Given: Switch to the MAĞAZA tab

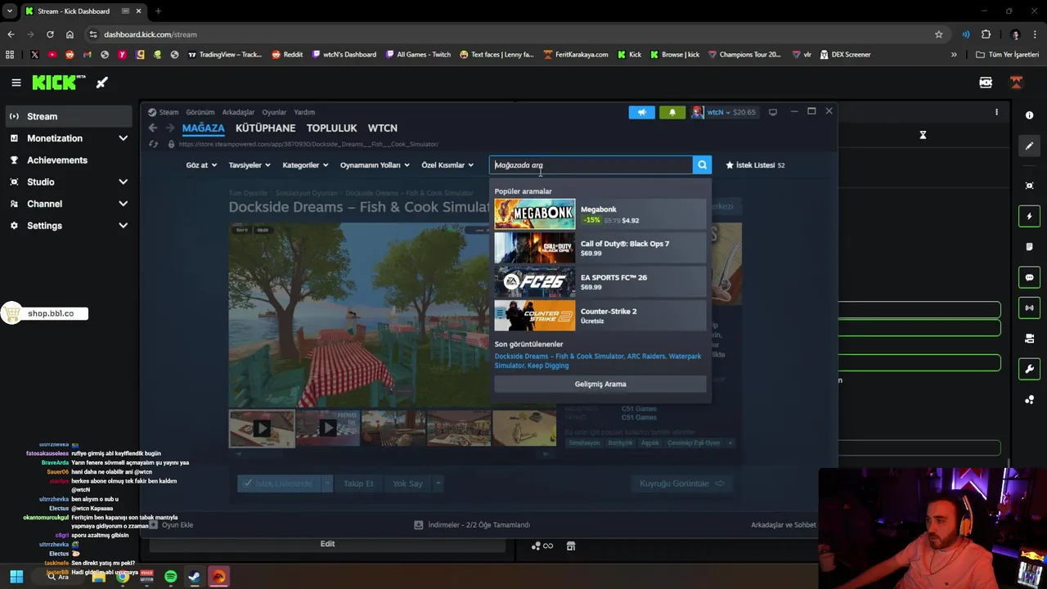Looking at the screenshot, I should point(203,128).
